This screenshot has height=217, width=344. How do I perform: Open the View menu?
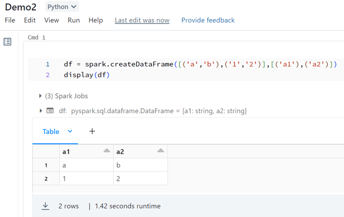pyautogui.click(x=52, y=20)
